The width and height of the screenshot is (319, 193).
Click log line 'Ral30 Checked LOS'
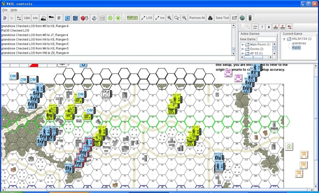15,31
